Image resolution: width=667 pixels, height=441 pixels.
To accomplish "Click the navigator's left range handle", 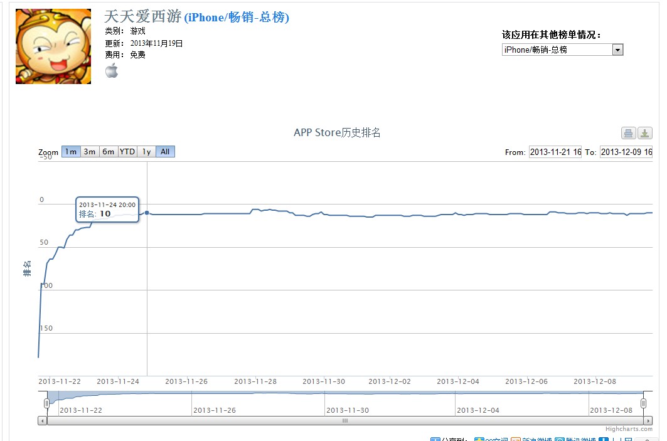I will (46, 403).
